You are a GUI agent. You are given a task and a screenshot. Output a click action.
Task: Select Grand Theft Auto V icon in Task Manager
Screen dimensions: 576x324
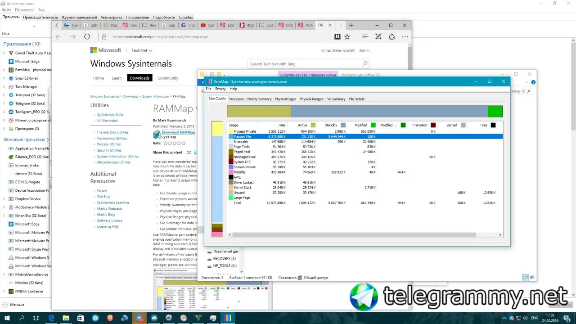tap(11, 53)
